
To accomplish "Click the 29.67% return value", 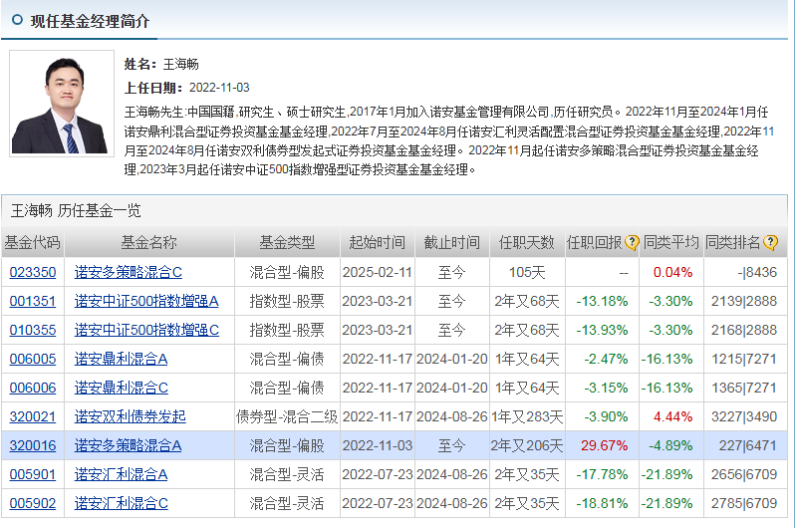I will click(605, 446).
